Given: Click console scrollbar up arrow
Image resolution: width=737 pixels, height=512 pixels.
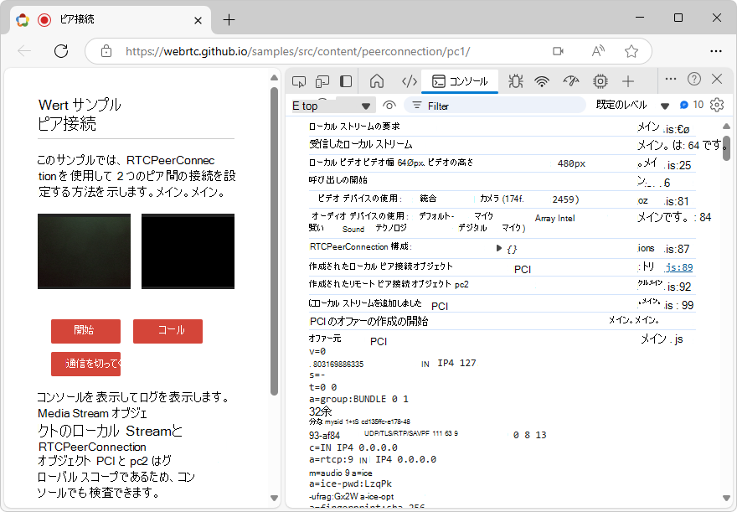Looking at the screenshot, I should pos(726,126).
